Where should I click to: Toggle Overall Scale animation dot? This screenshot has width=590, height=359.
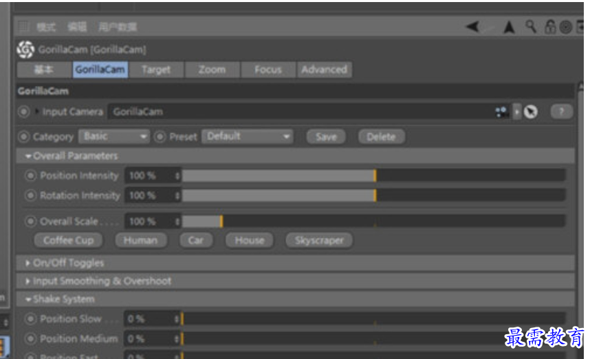coord(30,221)
